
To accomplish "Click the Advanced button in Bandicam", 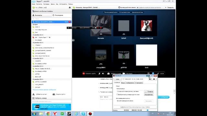I will pos(148,94).
